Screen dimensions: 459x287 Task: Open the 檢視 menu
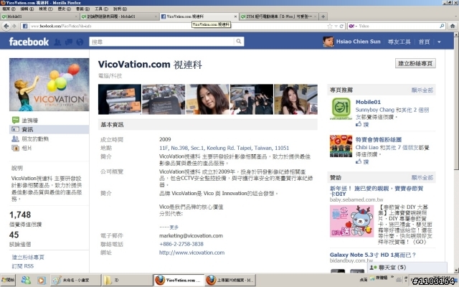[x=46, y=9]
